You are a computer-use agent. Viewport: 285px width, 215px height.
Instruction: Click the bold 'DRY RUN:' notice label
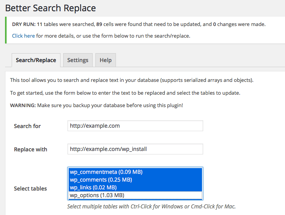24,24
